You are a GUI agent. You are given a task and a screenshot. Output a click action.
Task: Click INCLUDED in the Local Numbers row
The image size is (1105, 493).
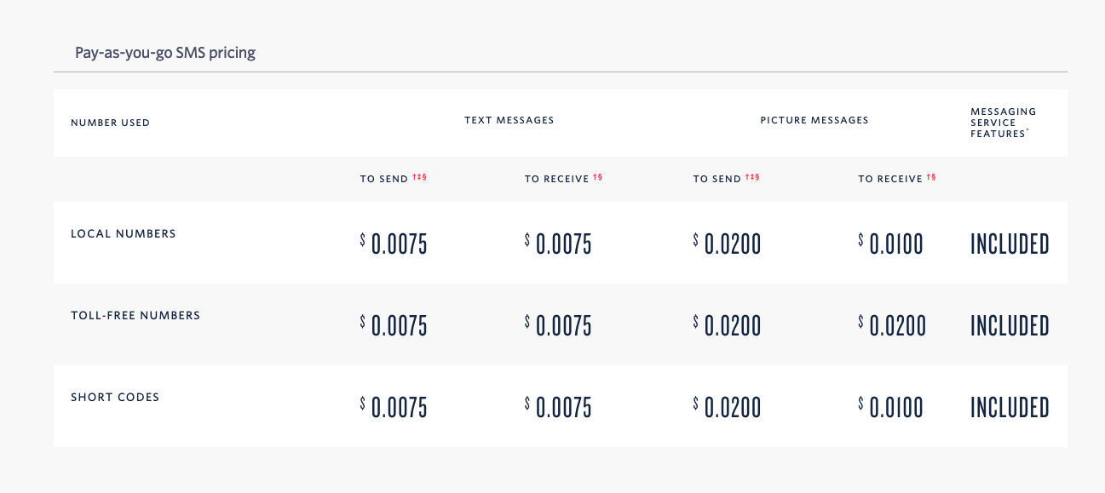click(x=1010, y=244)
